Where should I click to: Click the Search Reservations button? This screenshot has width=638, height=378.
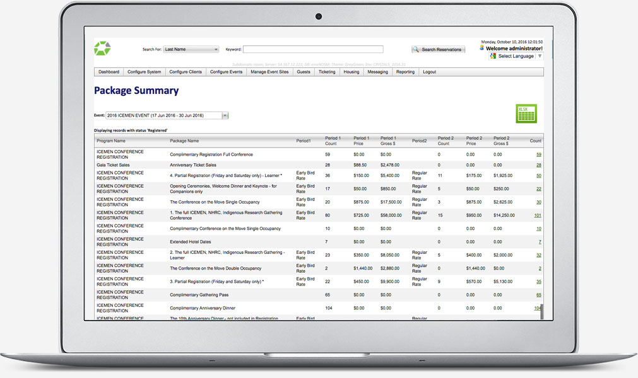[438, 50]
